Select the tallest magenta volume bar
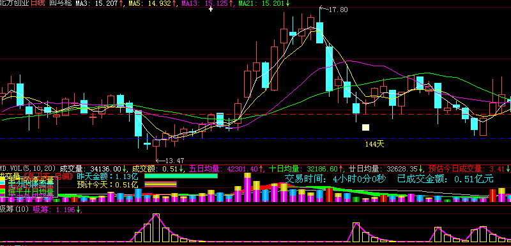The width and height of the screenshot is (511, 246). 247,187
